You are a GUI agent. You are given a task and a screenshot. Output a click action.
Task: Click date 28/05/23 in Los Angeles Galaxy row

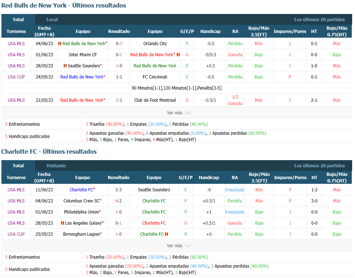coord(44,223)
